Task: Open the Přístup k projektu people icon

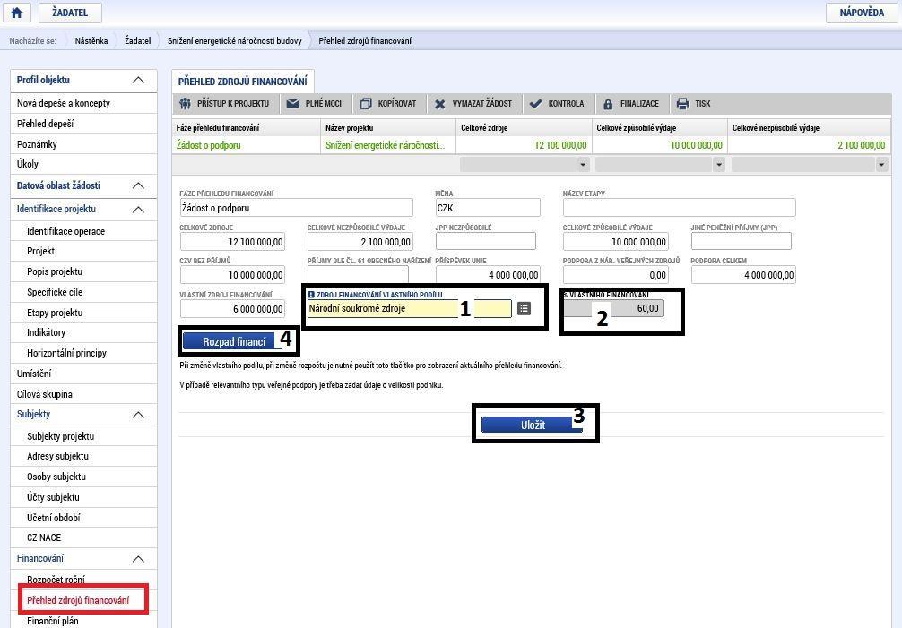Action: pos(185,103)
